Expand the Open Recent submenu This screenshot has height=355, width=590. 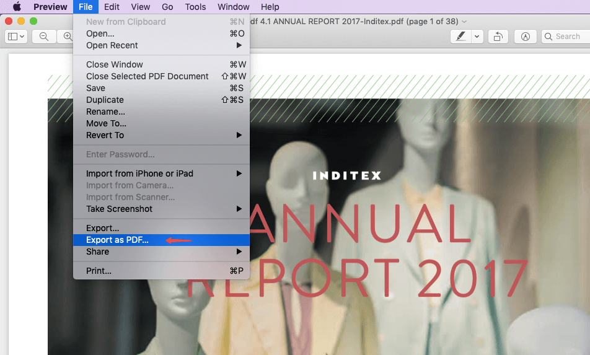(239, 45)
